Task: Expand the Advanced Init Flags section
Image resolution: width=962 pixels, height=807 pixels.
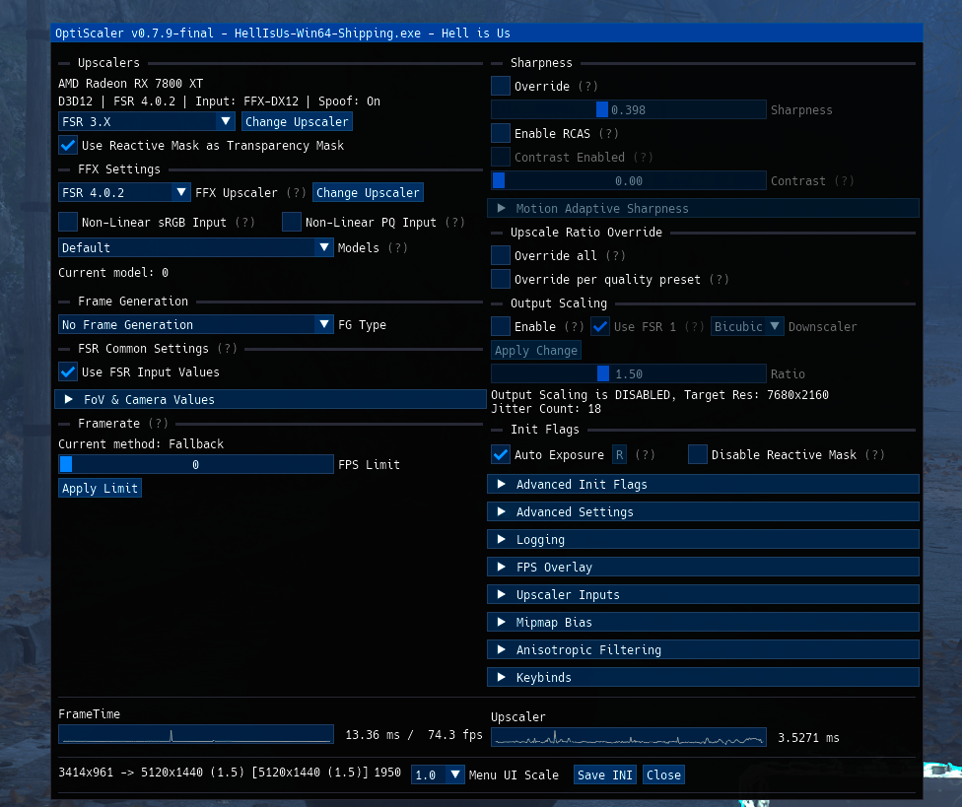Action: point(703,484)
